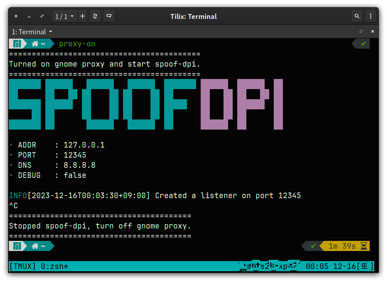Click the hourglass icon in prompt
Viewport: 387px width, 282px height.
364,246
